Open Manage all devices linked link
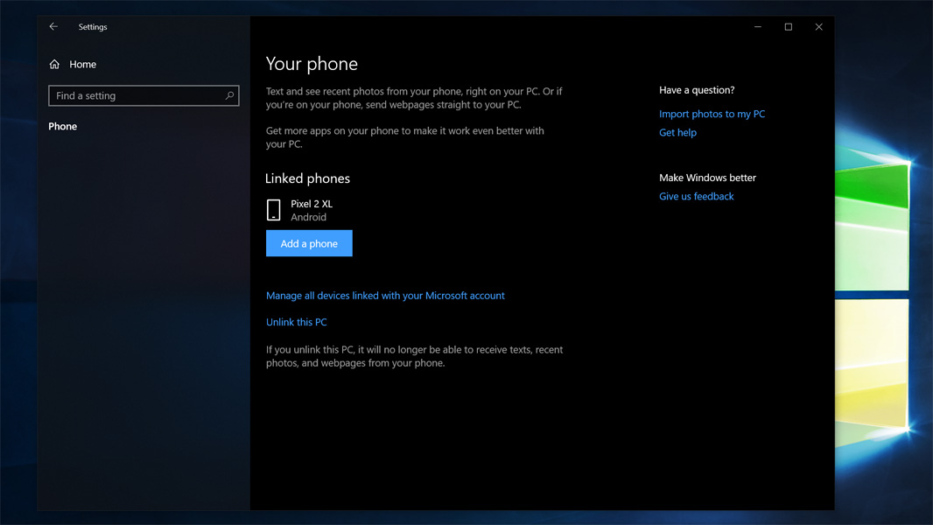This screenshot has width=933, height=525. pos(385,296)
